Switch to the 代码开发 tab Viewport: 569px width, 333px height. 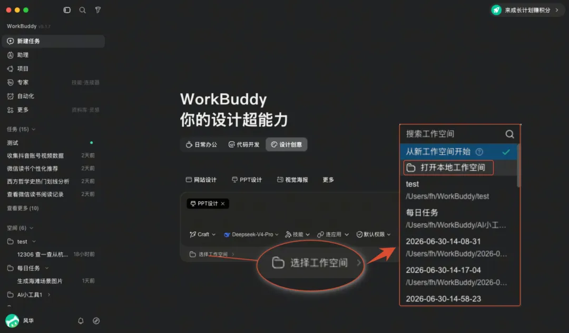244,144
